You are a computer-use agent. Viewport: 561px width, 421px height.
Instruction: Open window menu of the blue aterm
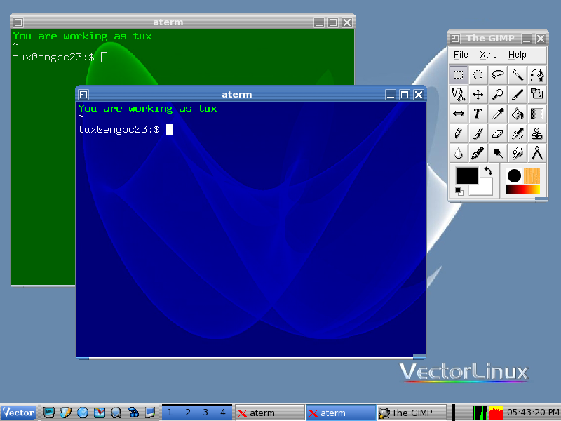pyautogui.click(x=83, y=95)
